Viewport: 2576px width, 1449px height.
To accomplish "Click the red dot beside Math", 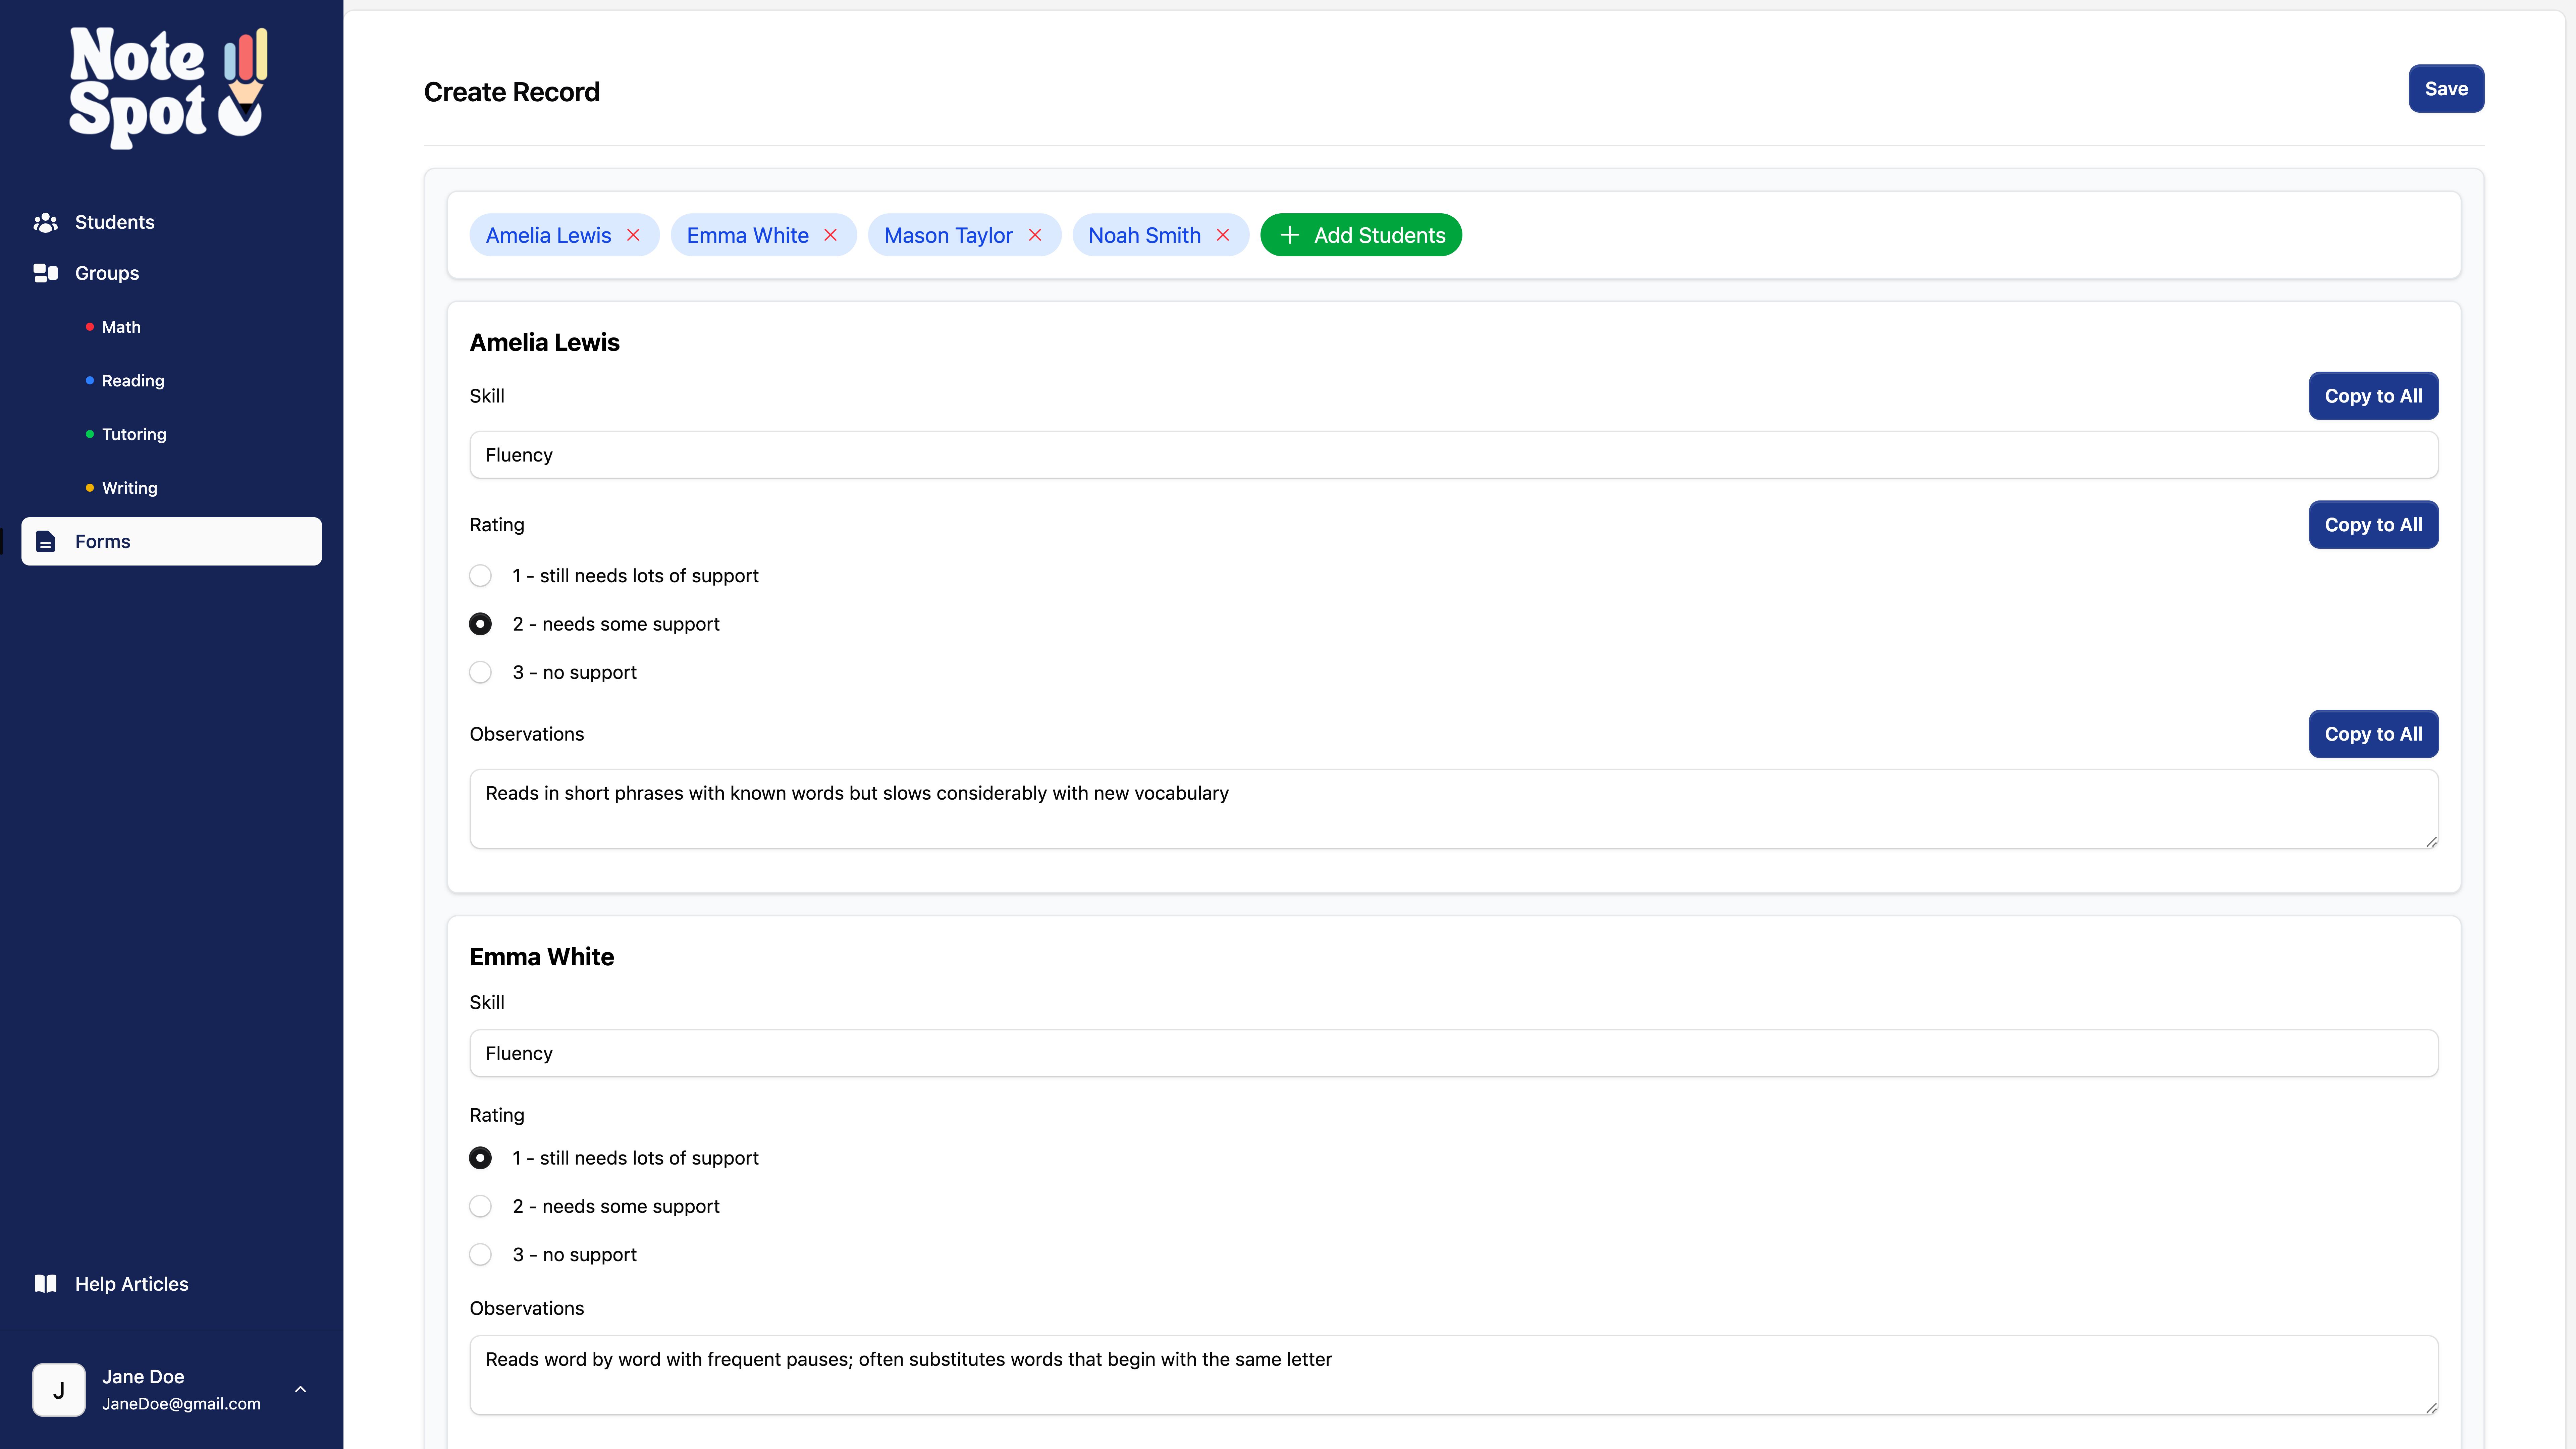I will click(x=90, y=327).
